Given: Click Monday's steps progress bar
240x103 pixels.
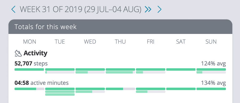Looking at the screenshot, I should [29, 69].
